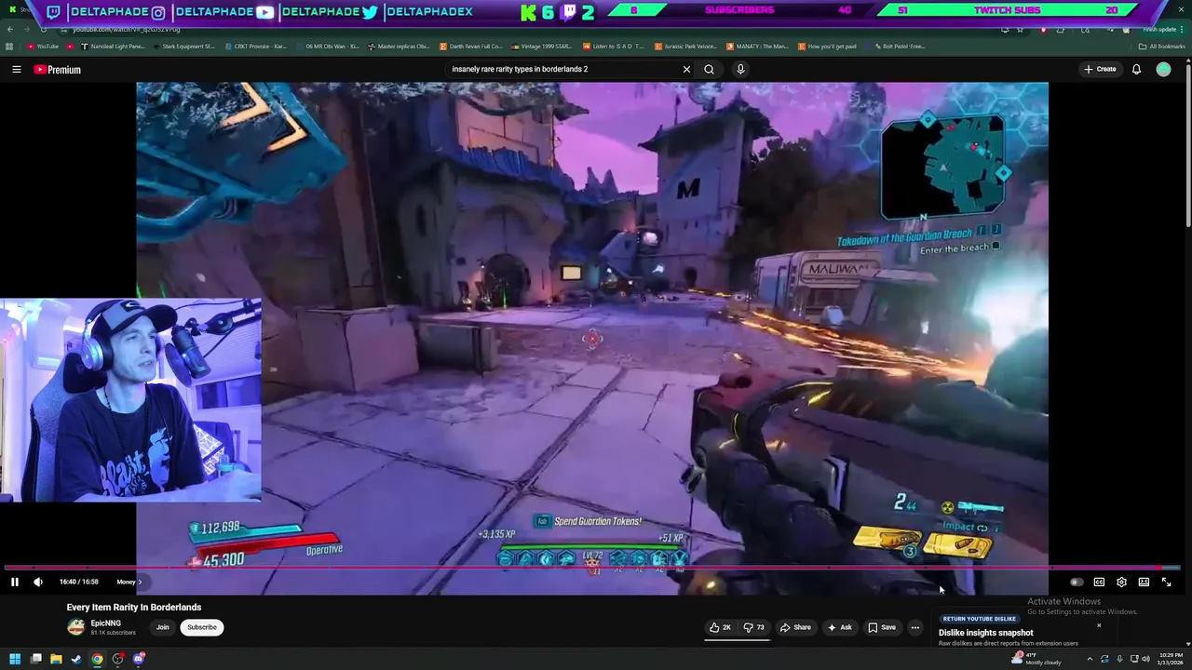
Task: Click the 81.1K subscribers text
Action: pos(113,633)
